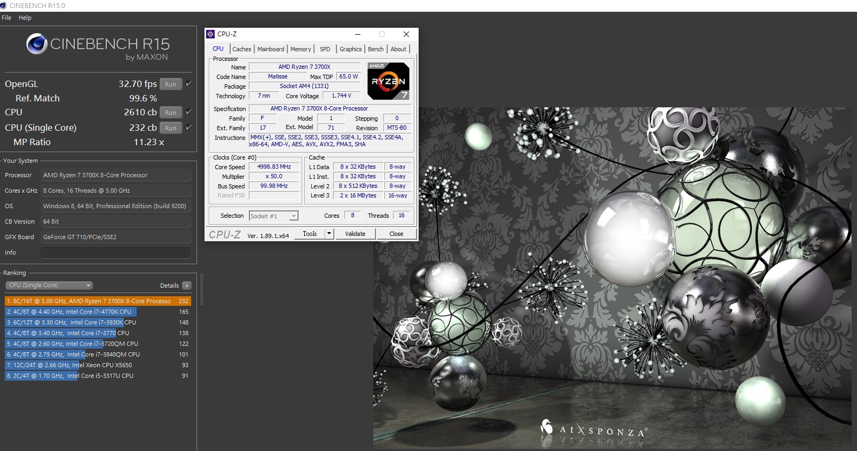Click the Details arrow icon in Ranking
This screenshot has height=451, width=857.
click(186, 286)
